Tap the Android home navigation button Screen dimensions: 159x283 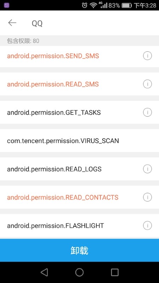tap(79, 272)
